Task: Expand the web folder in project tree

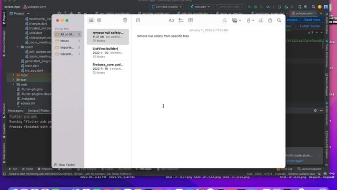Action: [x=13, y=84]
